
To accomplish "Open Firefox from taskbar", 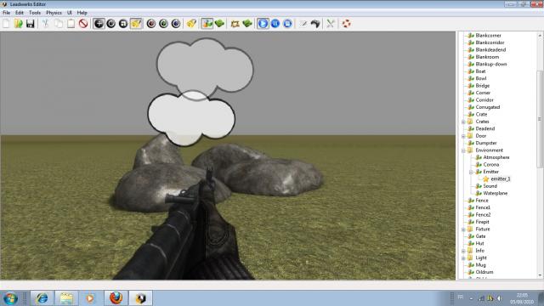I will 116,298.
